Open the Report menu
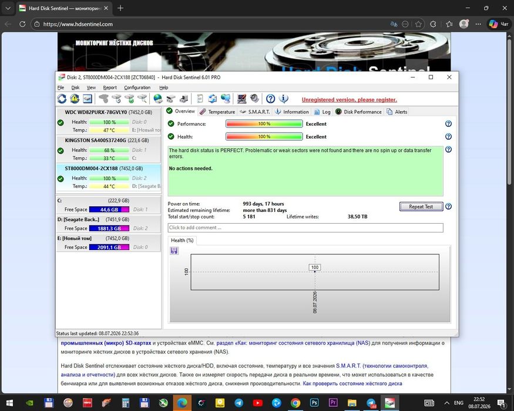Image resolution: width=514 pixels, height=411 pixels. 110,87
